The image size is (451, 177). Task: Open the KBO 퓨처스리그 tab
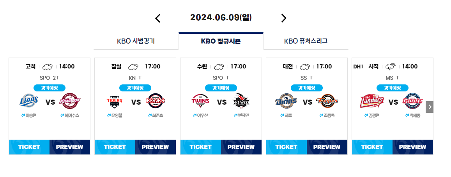[x=306, y=41]
